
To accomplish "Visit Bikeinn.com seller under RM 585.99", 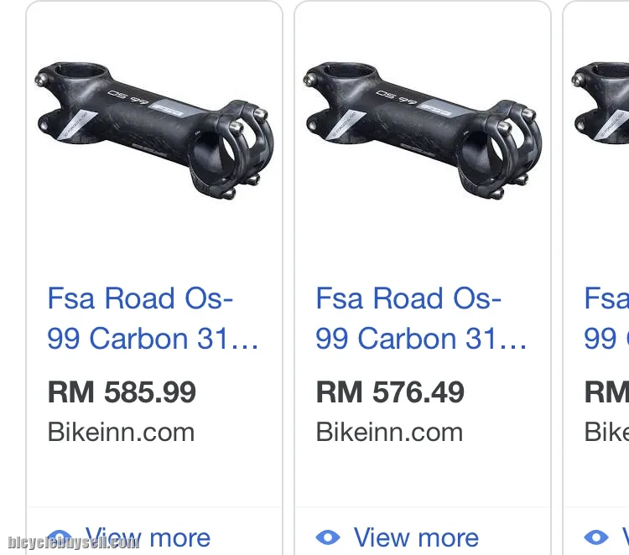I will [121, 432].
